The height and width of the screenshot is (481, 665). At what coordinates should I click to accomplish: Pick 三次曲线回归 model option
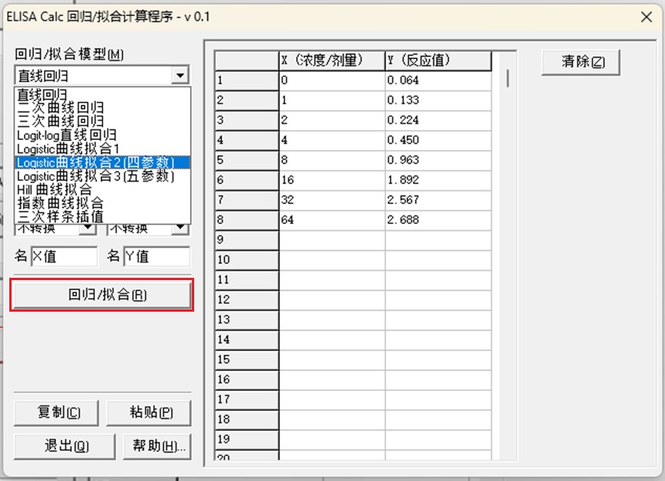click(x=60, y=122)
